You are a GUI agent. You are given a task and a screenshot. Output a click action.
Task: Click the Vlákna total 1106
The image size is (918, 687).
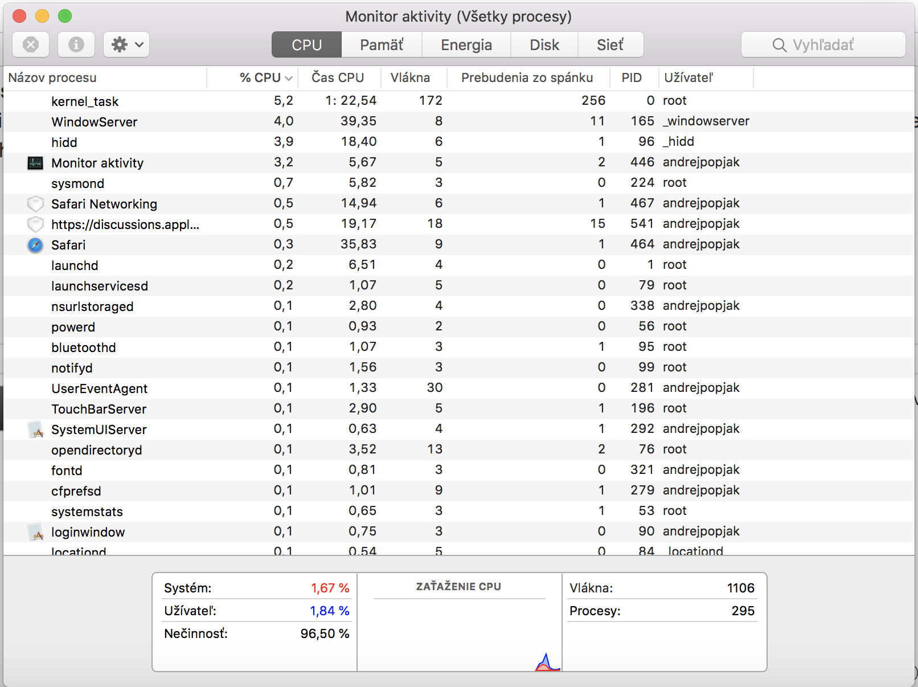741,588
